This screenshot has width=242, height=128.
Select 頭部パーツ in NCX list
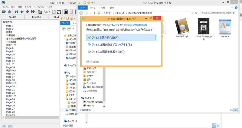11,45
